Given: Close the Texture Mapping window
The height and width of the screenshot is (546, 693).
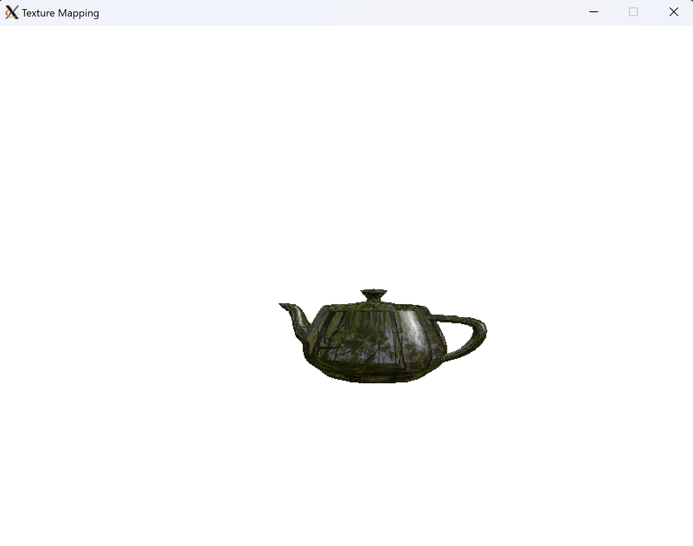Looking at the screenshot, I should 673,12.
